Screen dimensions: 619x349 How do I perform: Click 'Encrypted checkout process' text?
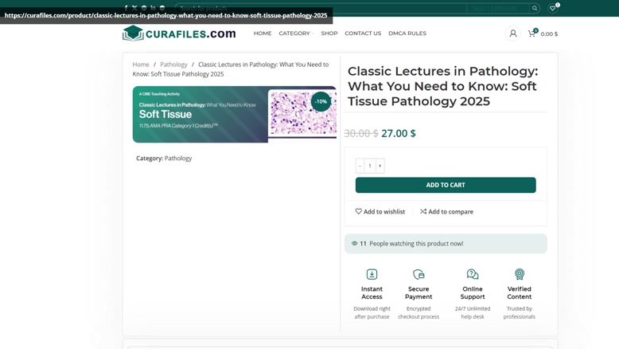[x=419, y=312]
